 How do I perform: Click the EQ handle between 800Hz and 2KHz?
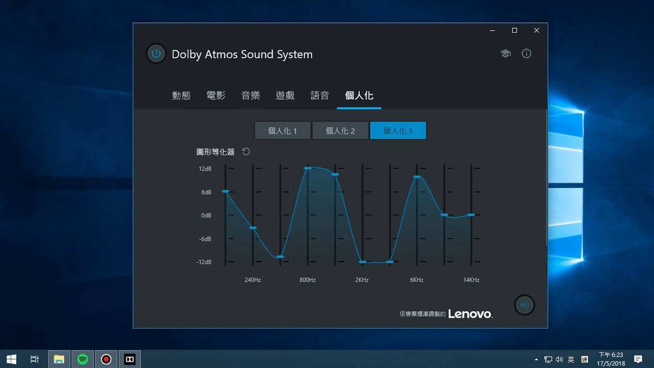[335, 174]
